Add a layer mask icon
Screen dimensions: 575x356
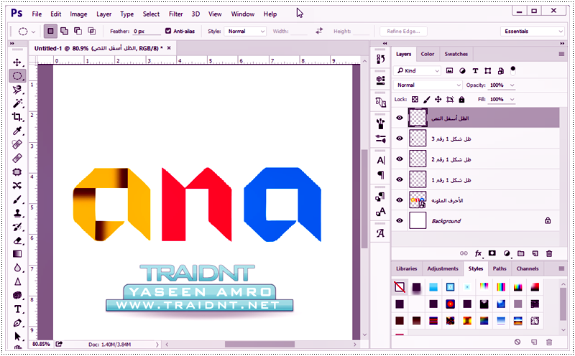(492, 253)
